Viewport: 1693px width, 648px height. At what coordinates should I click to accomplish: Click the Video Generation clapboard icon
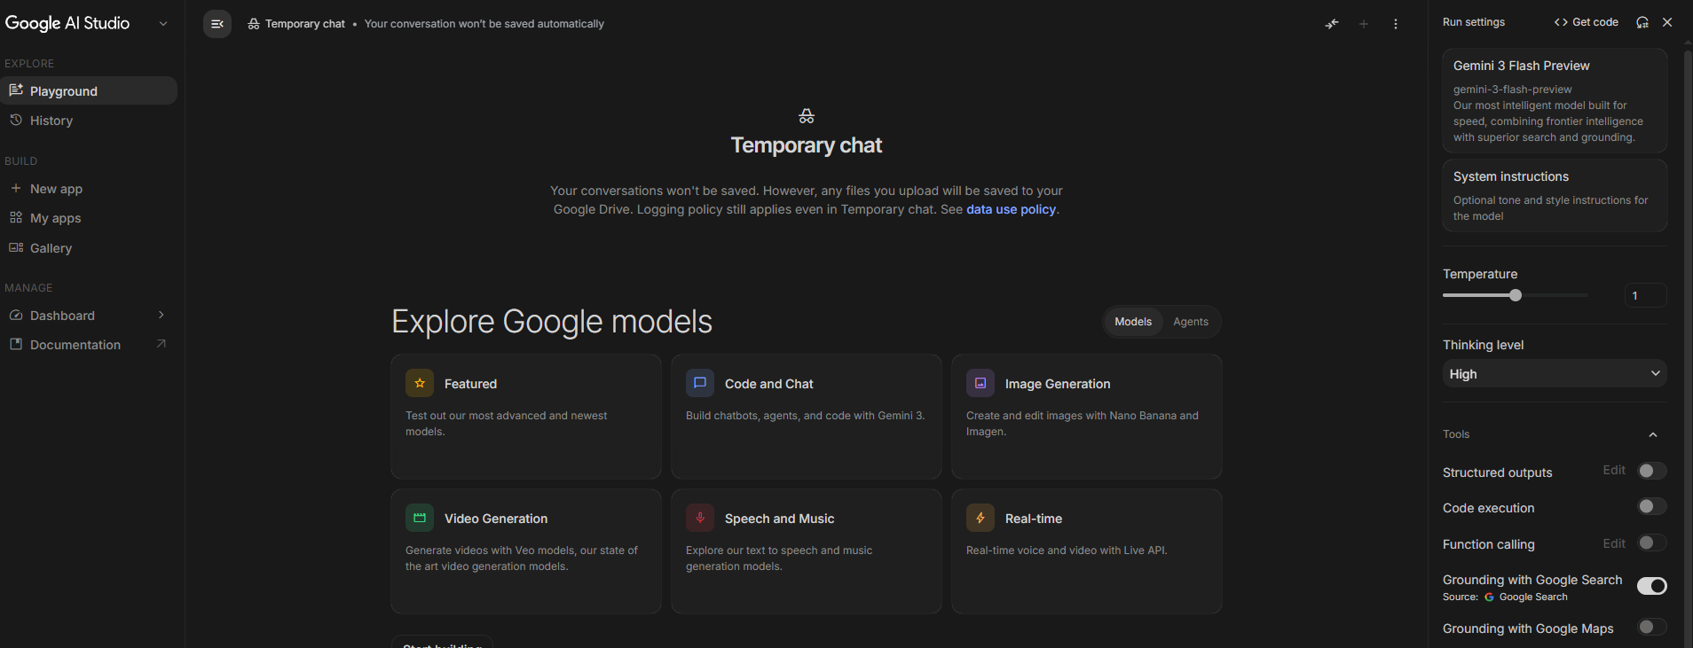point(420,518)
